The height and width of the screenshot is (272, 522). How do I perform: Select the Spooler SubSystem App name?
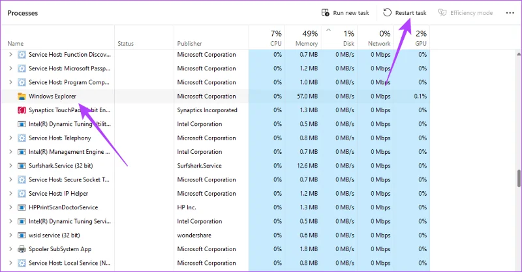(60, 249)
